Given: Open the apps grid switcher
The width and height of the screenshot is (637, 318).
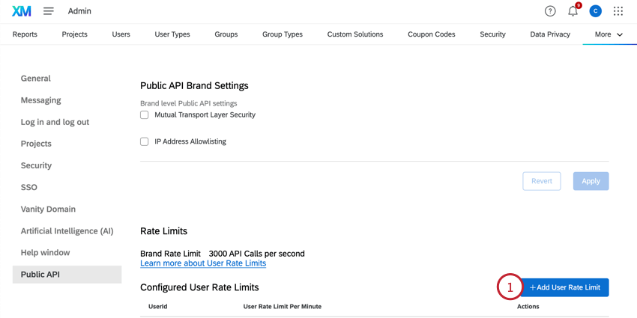Looking at the screenshot, I should [x=618, y=11].
